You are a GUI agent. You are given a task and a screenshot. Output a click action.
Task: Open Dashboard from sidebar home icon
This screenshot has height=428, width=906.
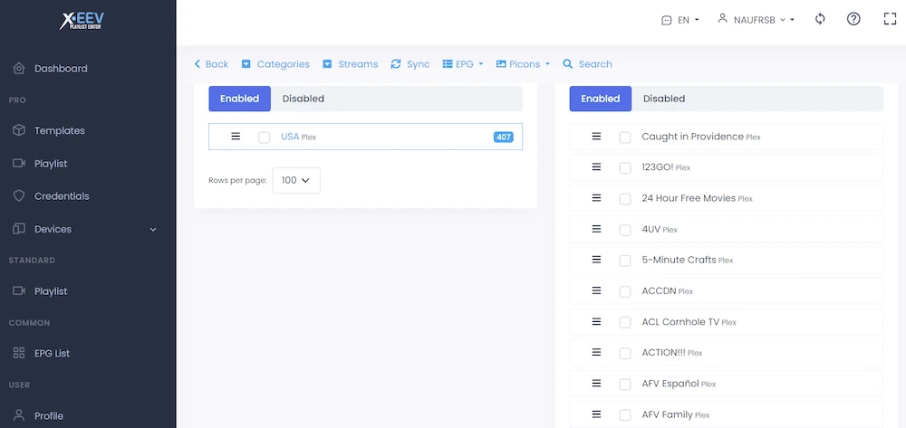(x=19, y=69)
